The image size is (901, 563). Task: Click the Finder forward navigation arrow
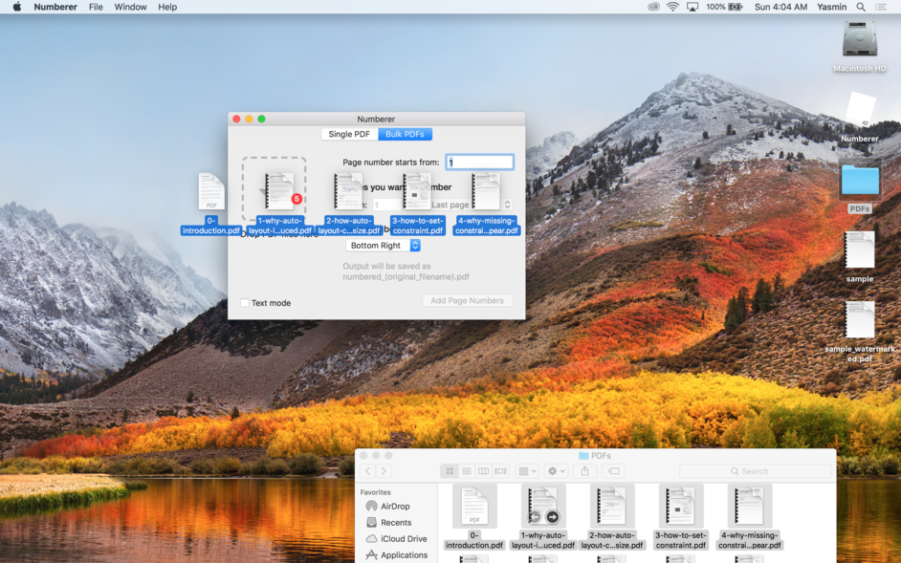tap(384, 470)
